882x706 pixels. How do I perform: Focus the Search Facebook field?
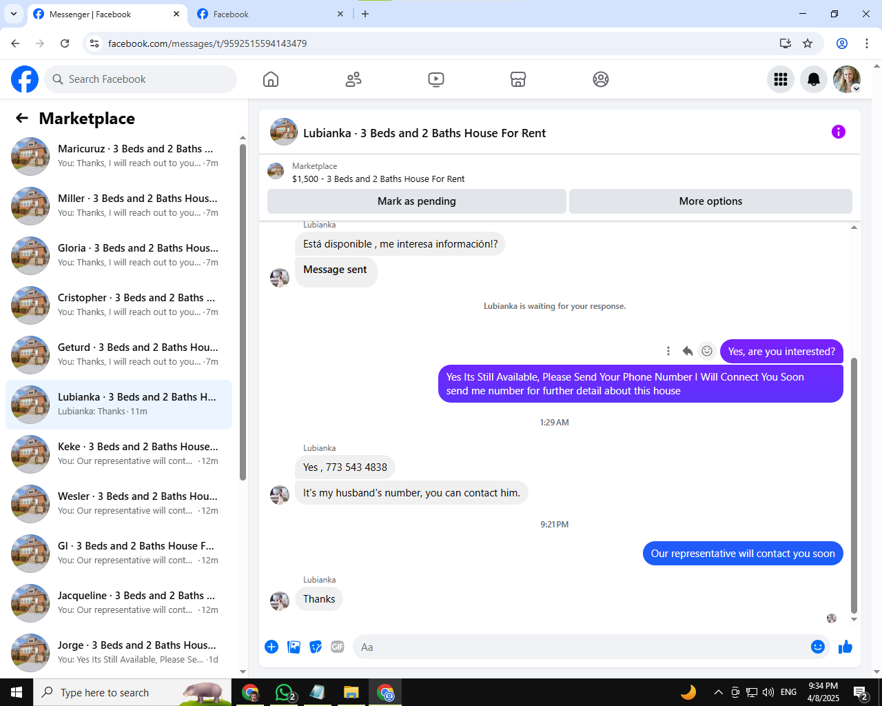pyautogui.click(x=141, y=79)
